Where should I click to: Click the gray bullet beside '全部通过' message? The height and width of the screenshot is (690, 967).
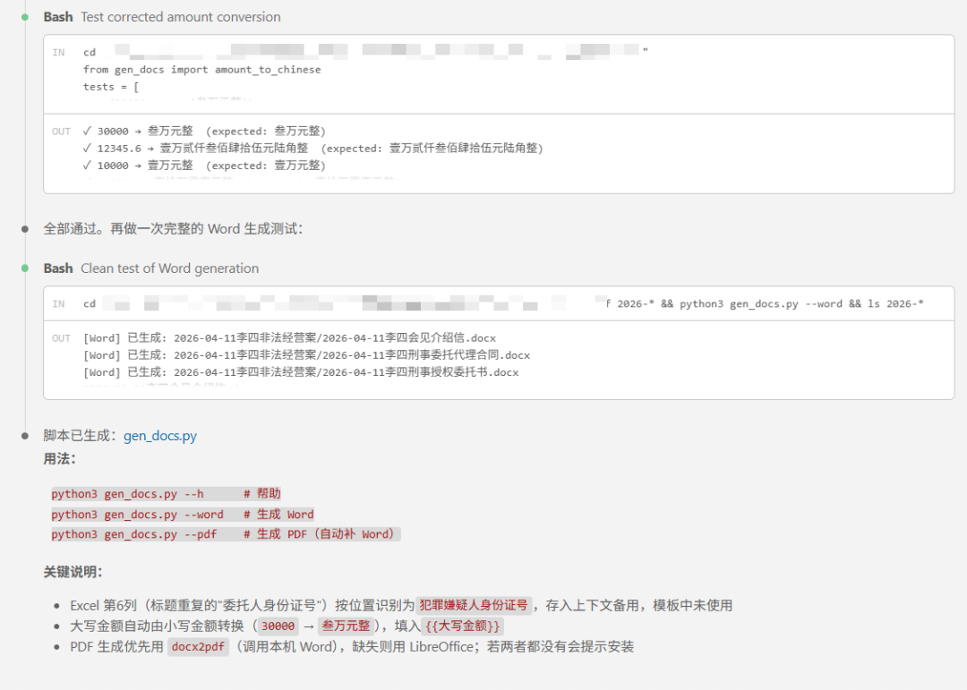[x=25, y=229]
